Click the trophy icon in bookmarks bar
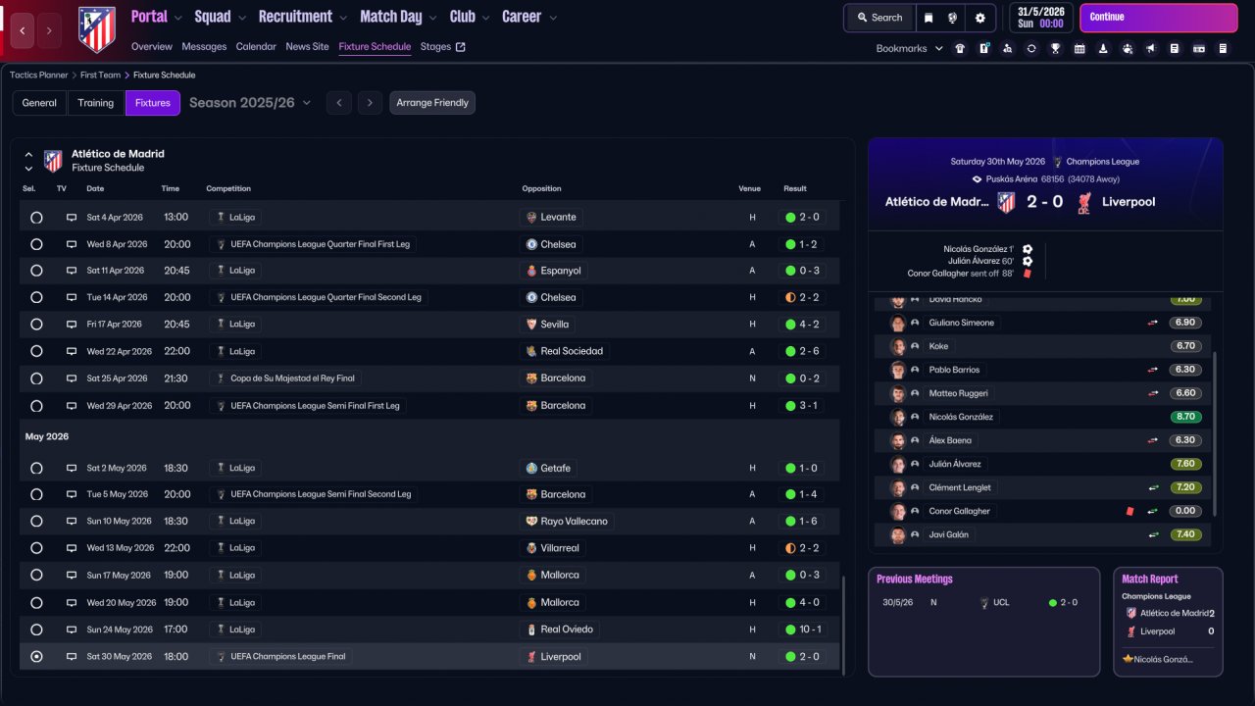This screenshot has height=706, width=1255. [x=1055, y=48]
